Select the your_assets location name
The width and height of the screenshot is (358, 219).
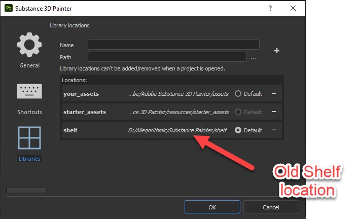pyautogui.click(x=81, y=94)
